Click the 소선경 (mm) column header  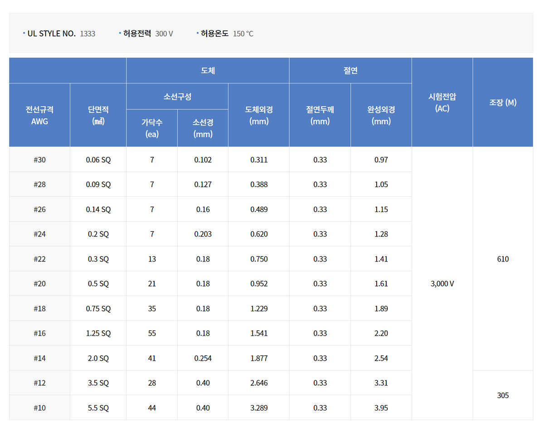203,128
